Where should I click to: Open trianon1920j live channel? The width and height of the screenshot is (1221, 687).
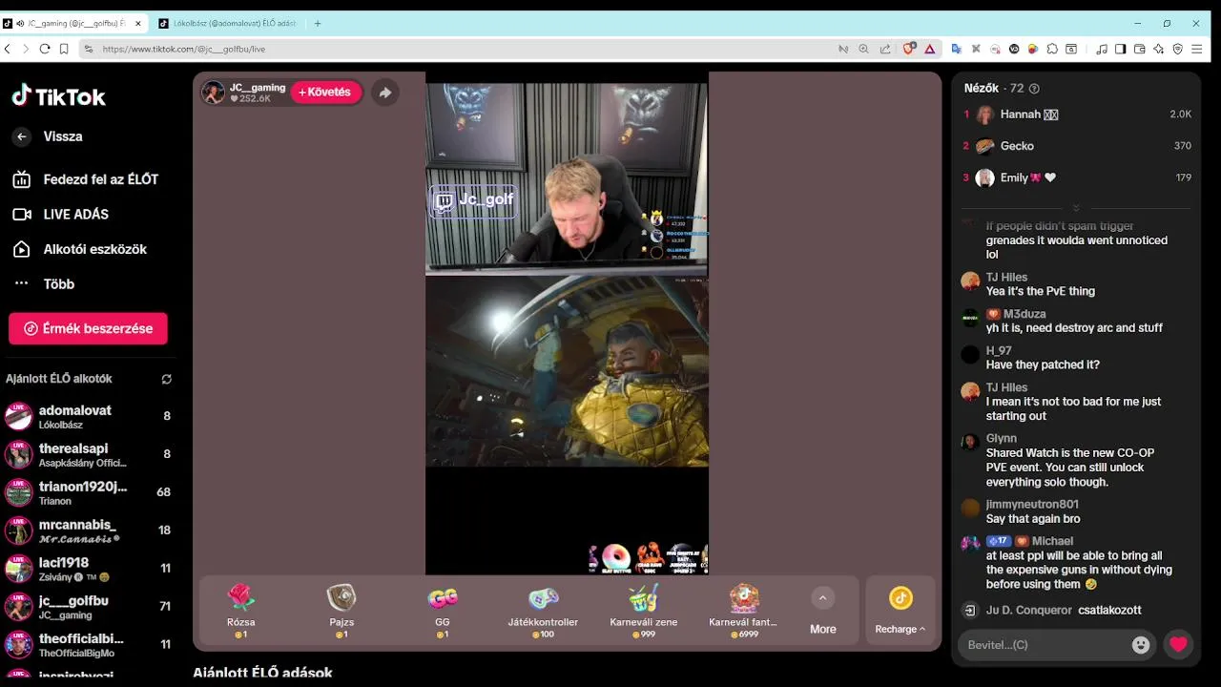pos(88,492)
